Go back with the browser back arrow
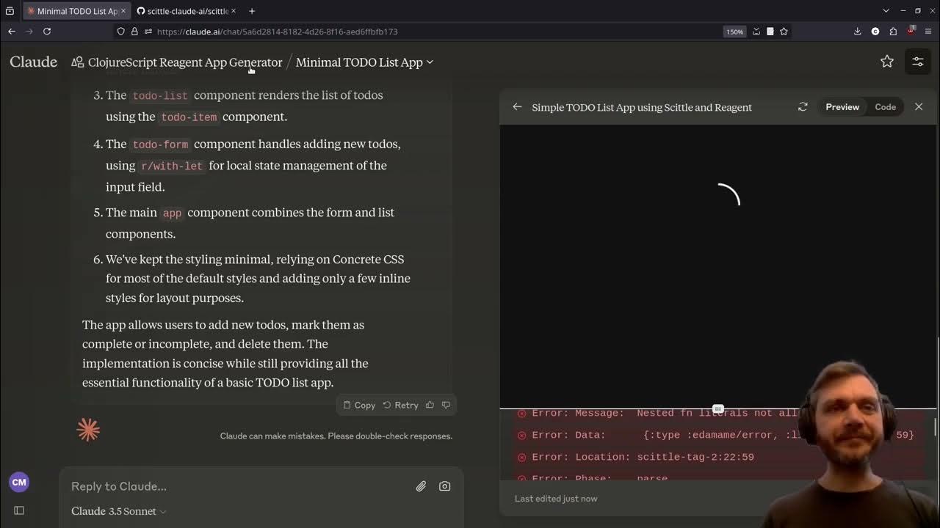This screenshot has height=528, width=940. click(12, 32)
